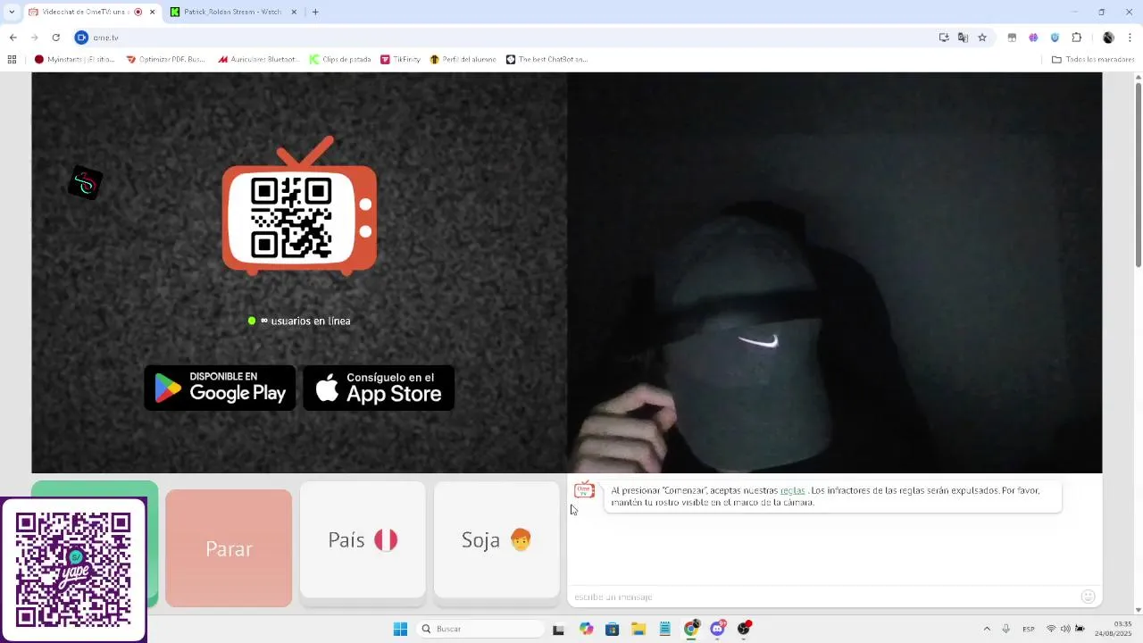This screenshot has height=643, width=1143.
Task: Click the microphone tray icon
Action: 1006,629
